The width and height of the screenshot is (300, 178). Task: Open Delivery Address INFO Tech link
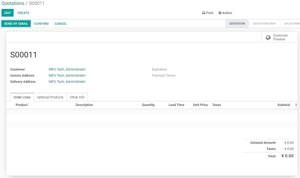67,82
